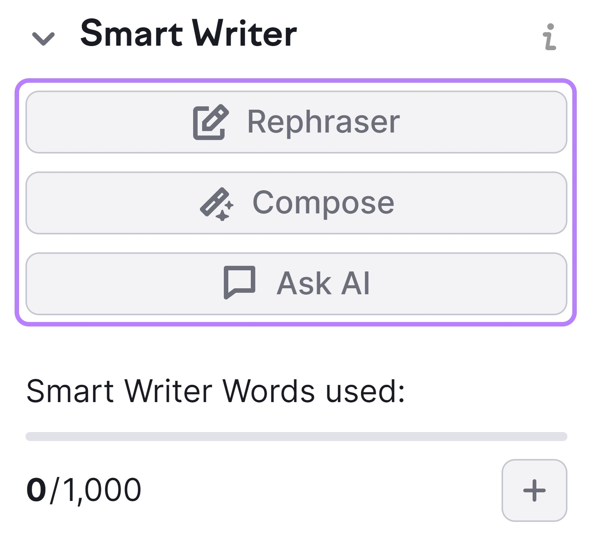Start Ask AI by its text label
The width and height of the screenshot is (591, 538).
(x=323, y=283)
